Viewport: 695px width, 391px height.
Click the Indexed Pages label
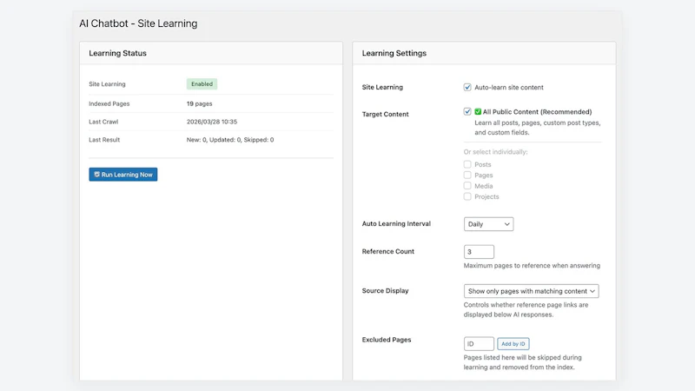(x=109, y=103)
